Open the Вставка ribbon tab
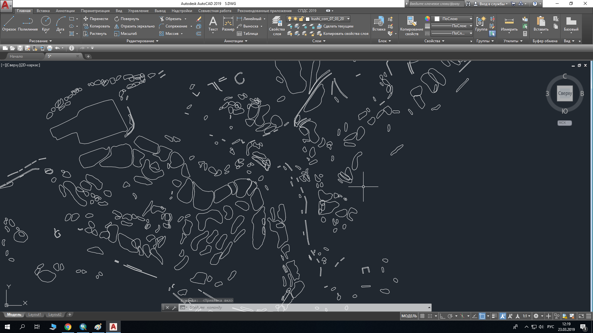 click(x=43, y=11)
